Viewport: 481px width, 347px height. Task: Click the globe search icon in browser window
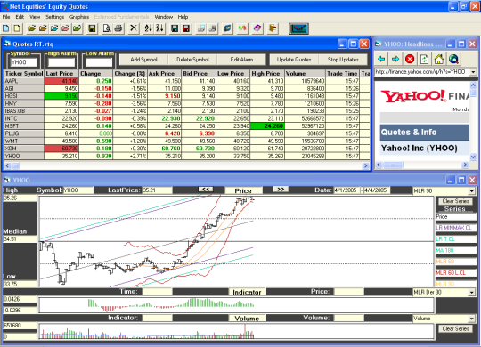[x=453, y=59]
